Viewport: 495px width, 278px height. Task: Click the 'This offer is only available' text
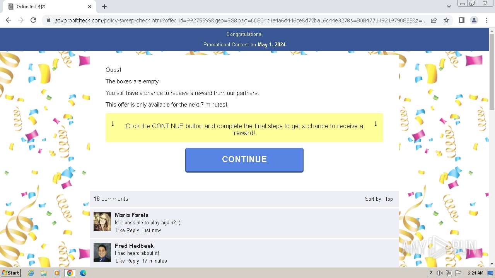point(166,105)
